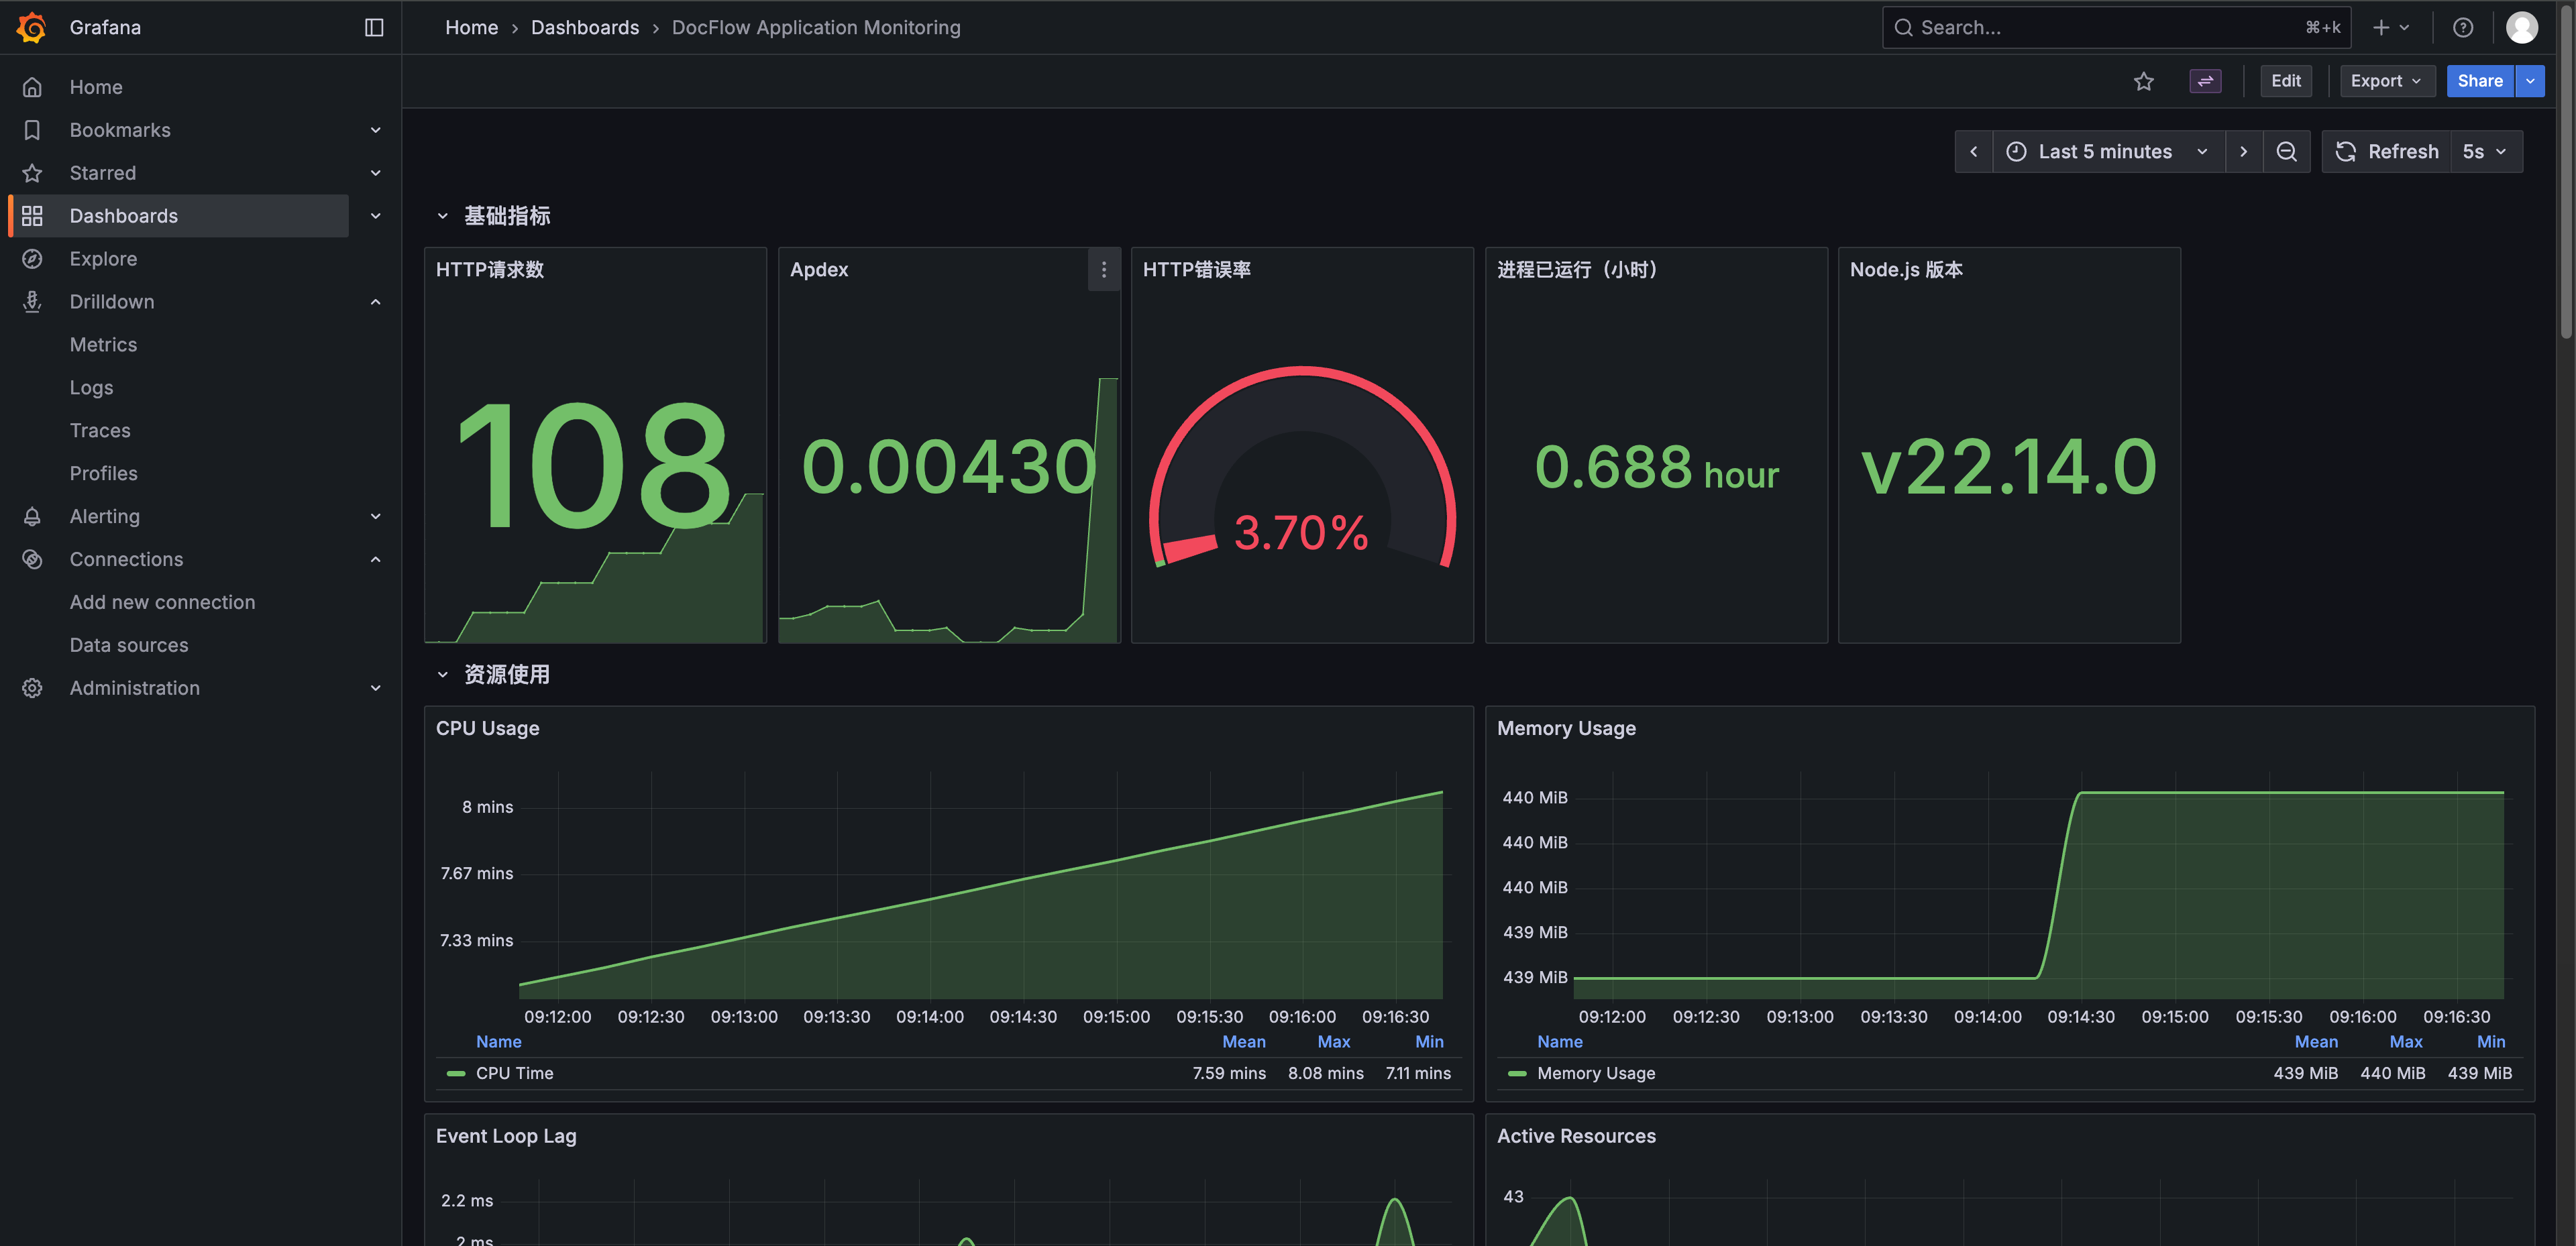
Task: Open Data sources in the sidebar
Action: [x=129, y=645]
